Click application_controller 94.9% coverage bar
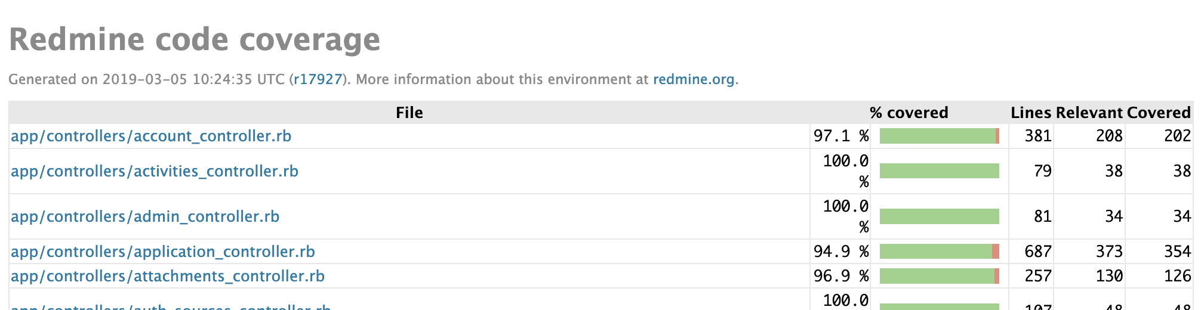This screenshot has height=310, width=1201. (940, 252)
